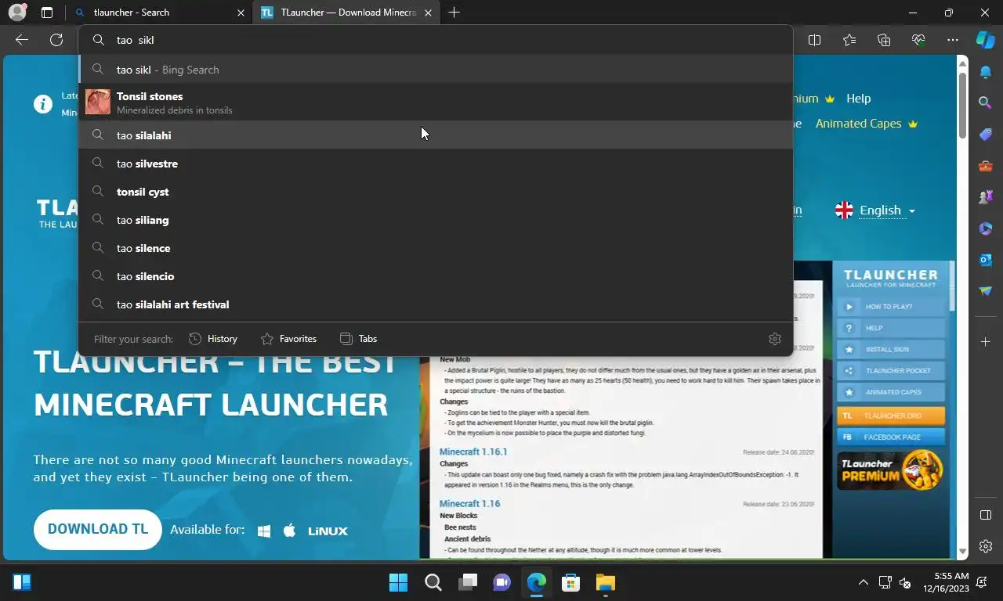
Task: Open sidebar Drop paper plane icon
Action: click(986, 291)
